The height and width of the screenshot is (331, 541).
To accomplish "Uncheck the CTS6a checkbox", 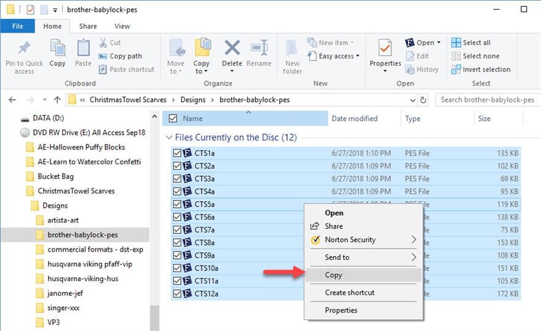I will click(177, 217).
